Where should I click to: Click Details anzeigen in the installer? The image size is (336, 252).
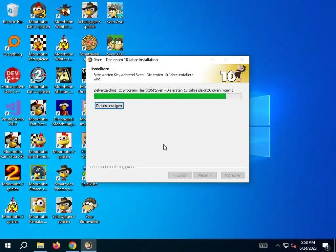109,106
